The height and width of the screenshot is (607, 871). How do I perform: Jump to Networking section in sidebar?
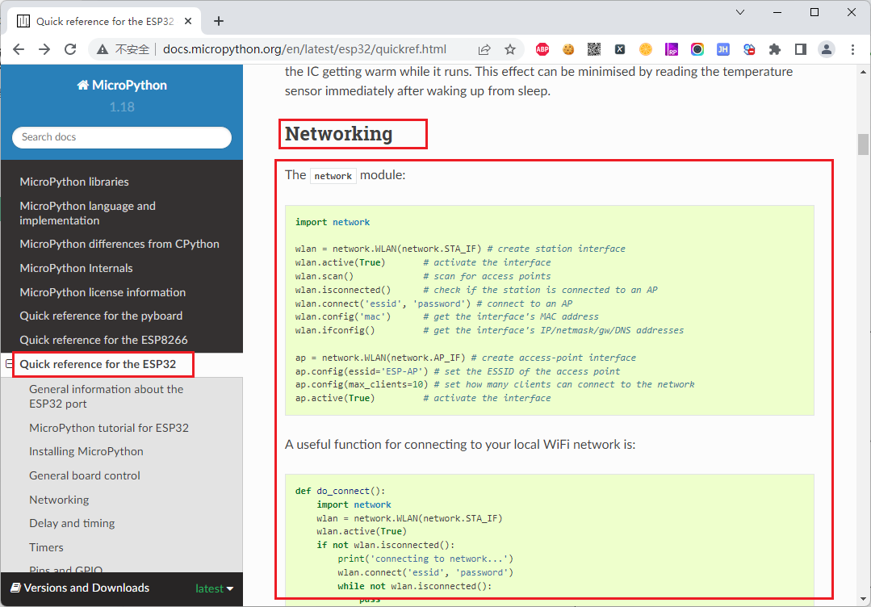point(59,500)
